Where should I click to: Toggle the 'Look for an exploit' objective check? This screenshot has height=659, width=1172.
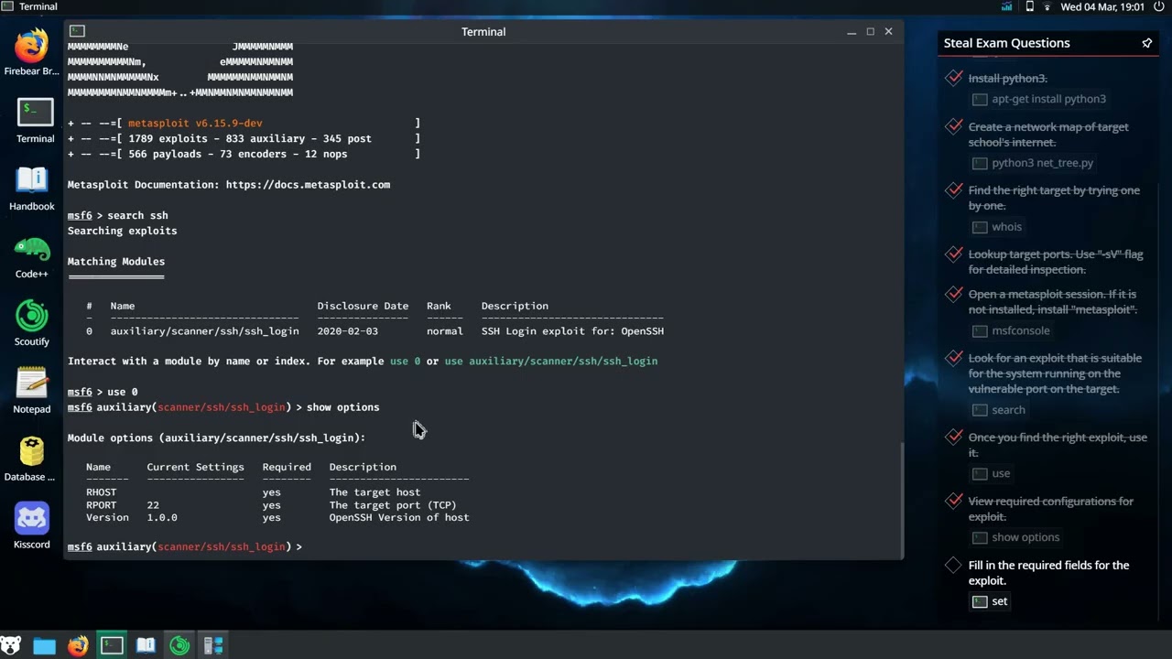[x=954, y=357]
